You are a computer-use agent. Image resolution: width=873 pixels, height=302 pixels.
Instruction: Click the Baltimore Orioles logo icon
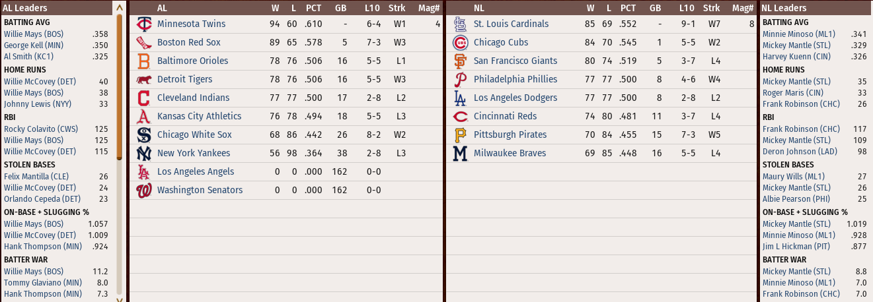click(143, 61)
